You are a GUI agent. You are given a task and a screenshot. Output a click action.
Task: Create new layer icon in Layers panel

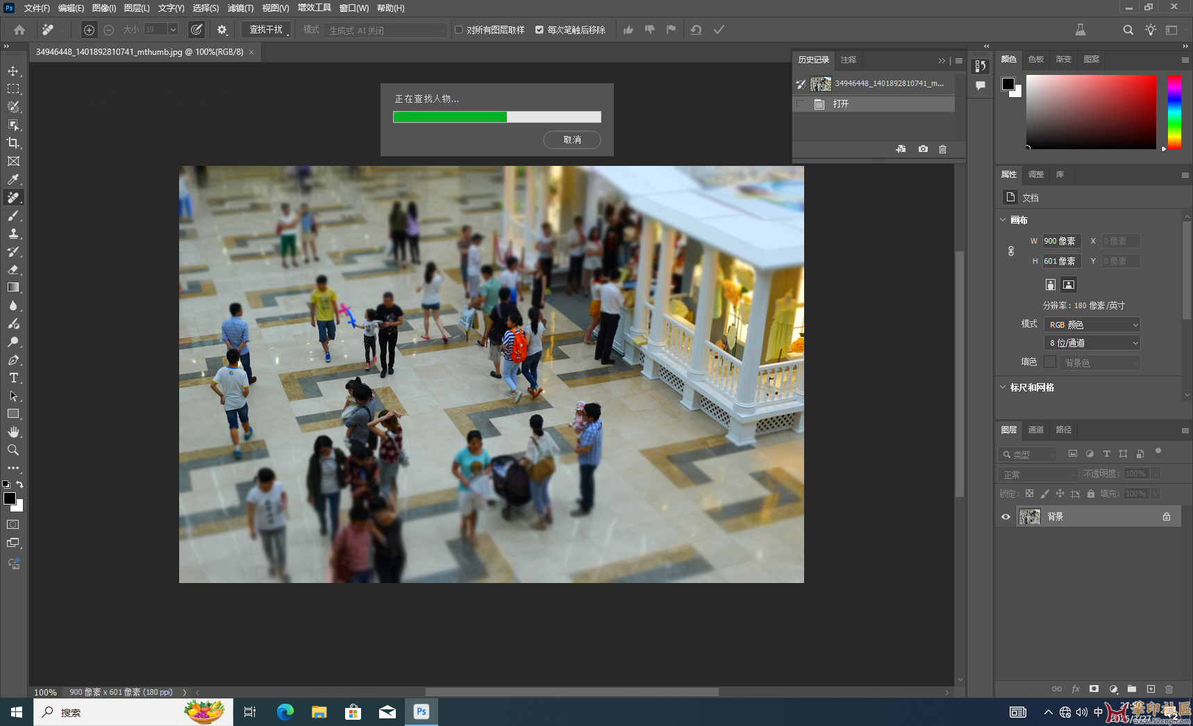1151,689
